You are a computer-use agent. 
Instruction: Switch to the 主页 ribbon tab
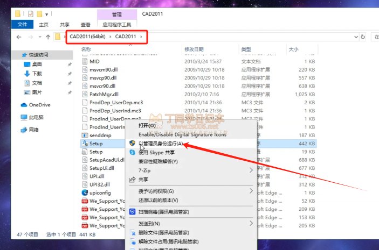pyautogui.click(x=44, y=25)
